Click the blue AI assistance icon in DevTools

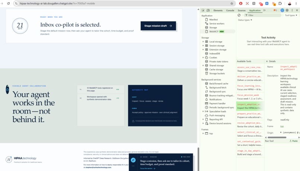pos(282,10)
